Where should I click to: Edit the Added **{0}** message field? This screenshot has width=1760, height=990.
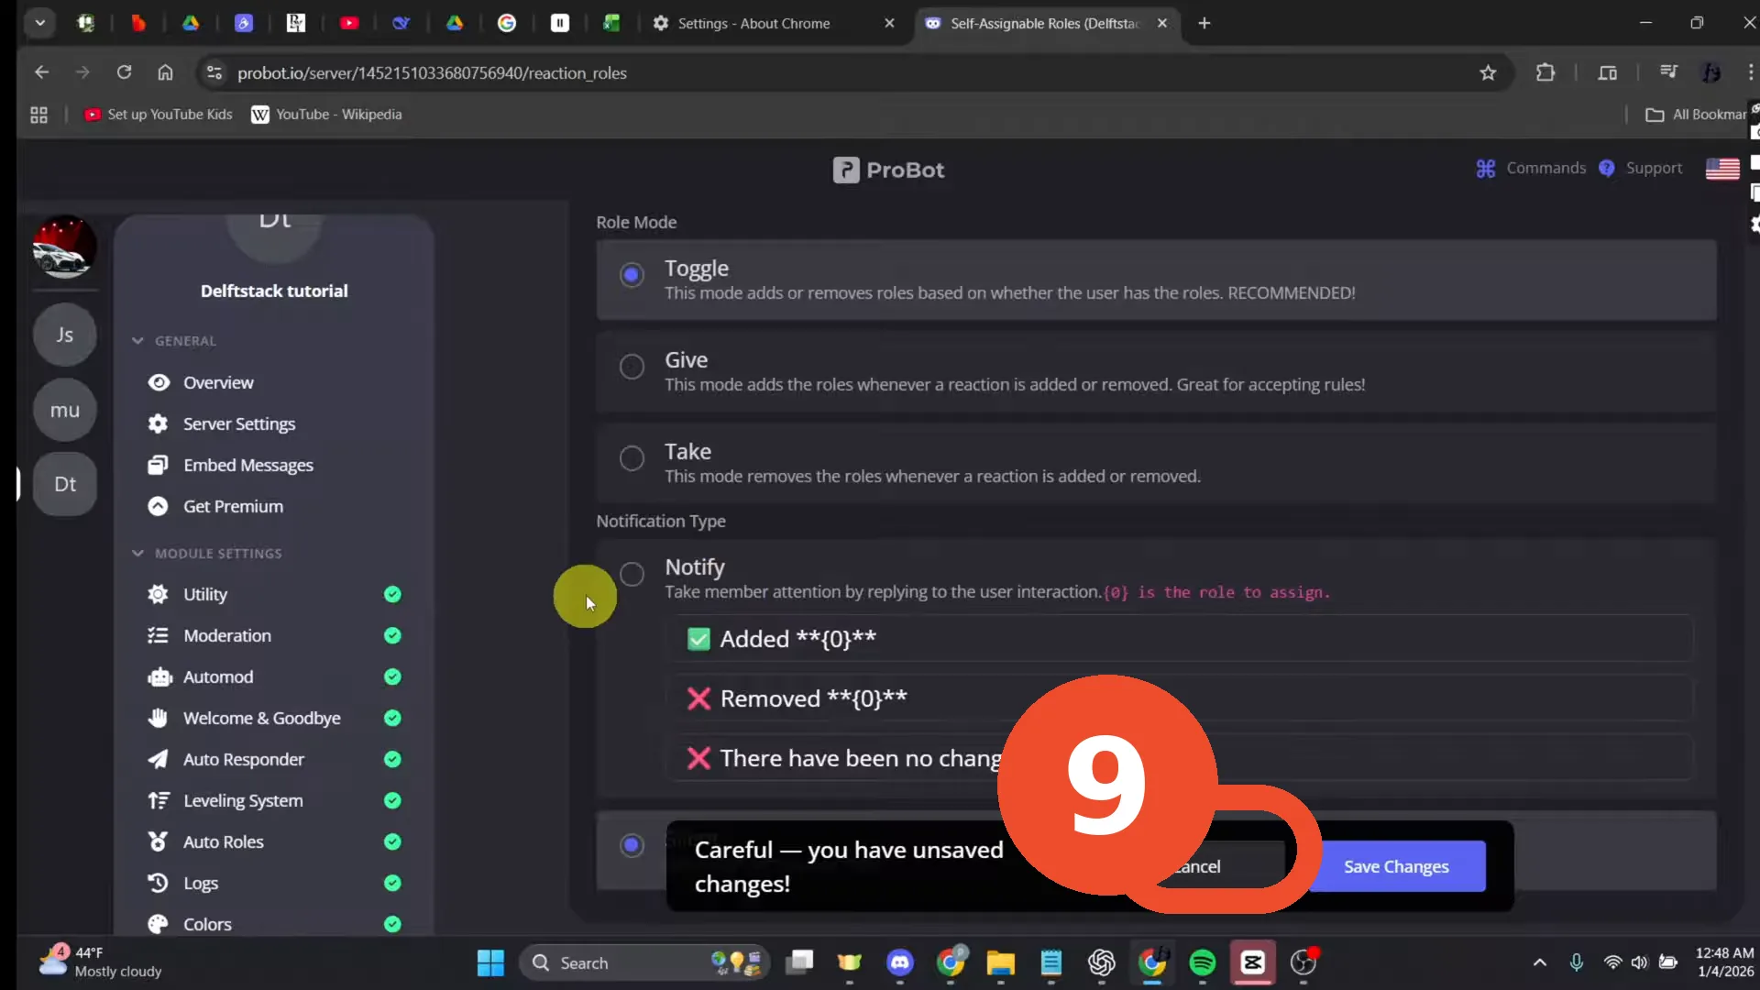[x=1180, y=639]
